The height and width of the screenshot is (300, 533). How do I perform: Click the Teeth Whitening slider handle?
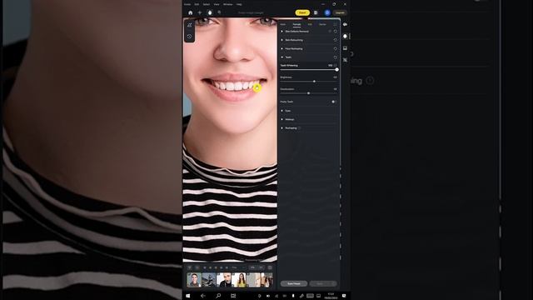coord(336,70)
